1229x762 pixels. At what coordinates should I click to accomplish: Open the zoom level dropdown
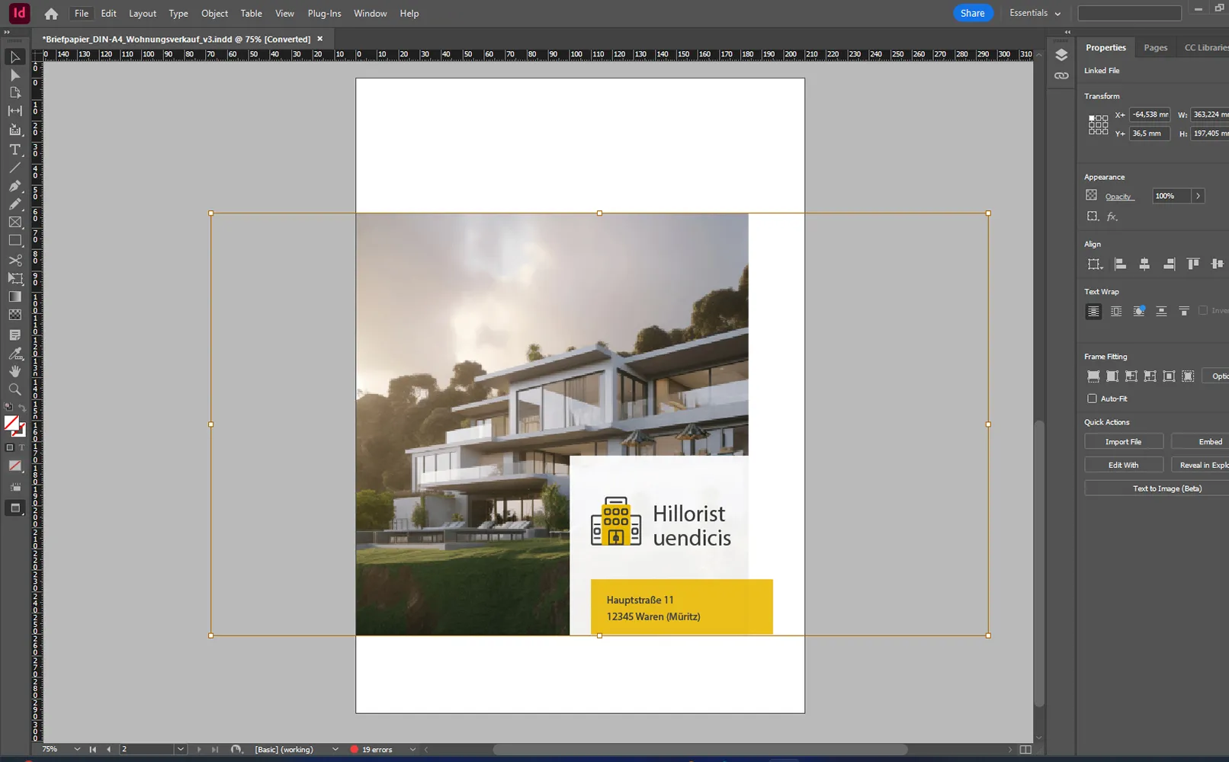click(x=76, y=749)
